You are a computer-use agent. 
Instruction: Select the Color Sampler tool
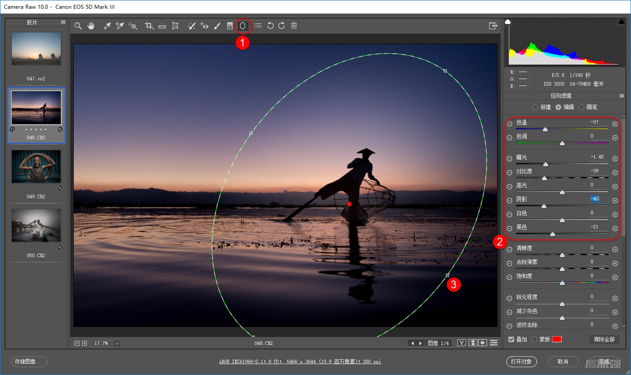pyautogui.click(x=119, y=26)
